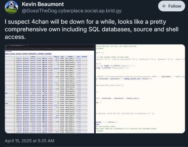
Task: Follow Kevin Beaumont
Action: [x=171, y=6]
